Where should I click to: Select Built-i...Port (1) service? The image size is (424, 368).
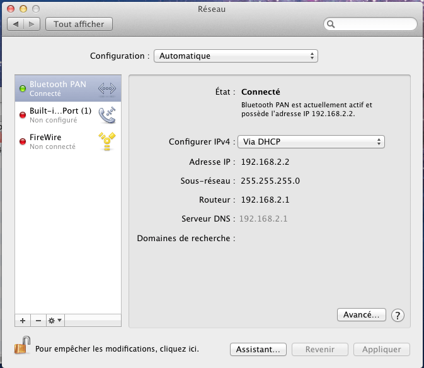tap(68, 115)
